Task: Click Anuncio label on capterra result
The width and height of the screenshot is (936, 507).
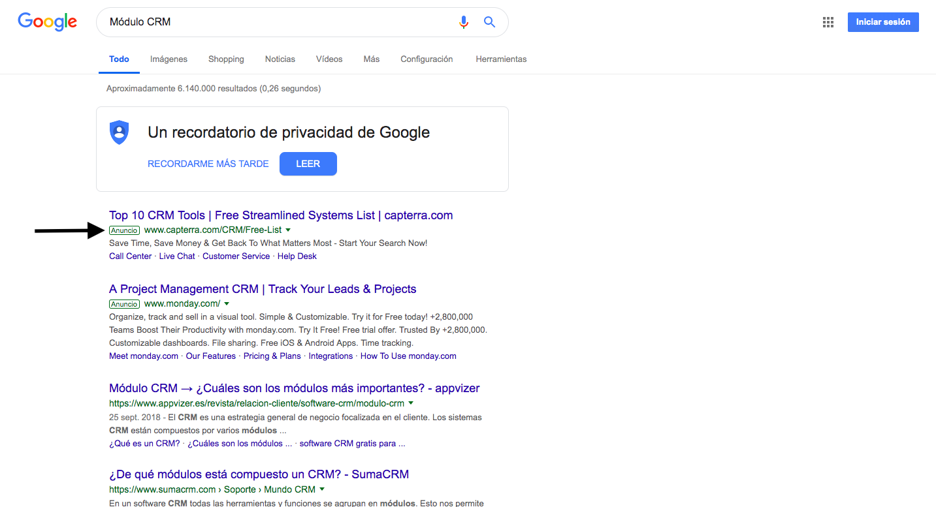Action: [124, 230]
